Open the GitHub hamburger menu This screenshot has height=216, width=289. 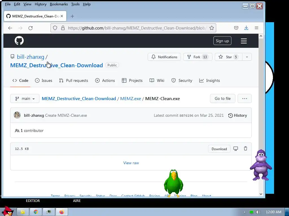[244, 41]
